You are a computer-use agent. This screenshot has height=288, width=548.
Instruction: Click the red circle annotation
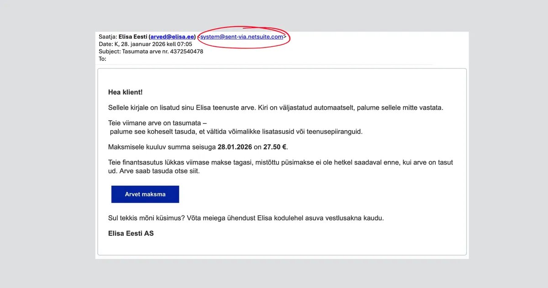click(243, 37)
